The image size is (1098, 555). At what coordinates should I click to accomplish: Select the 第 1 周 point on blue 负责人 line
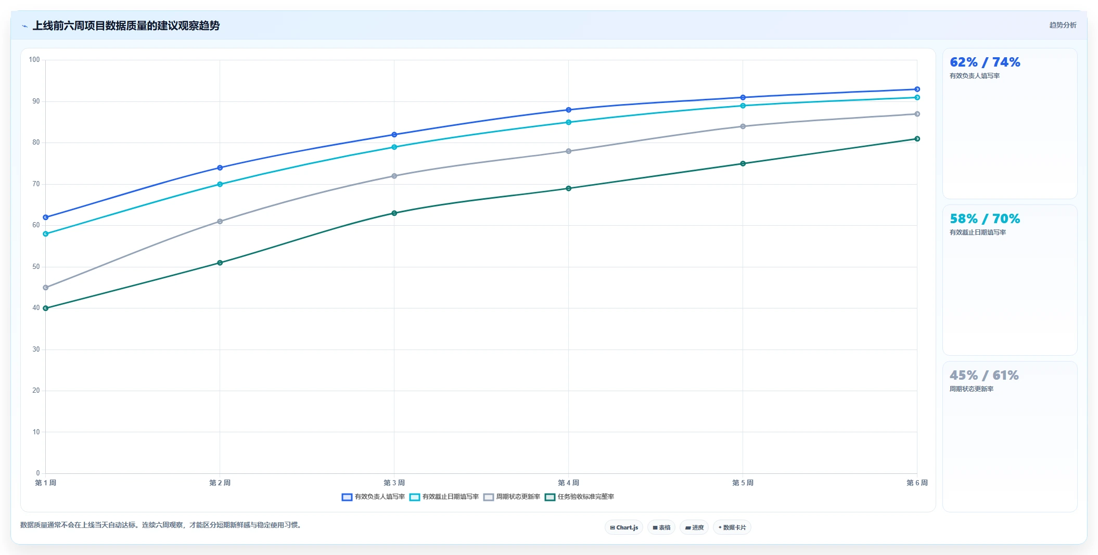[46, 217]
